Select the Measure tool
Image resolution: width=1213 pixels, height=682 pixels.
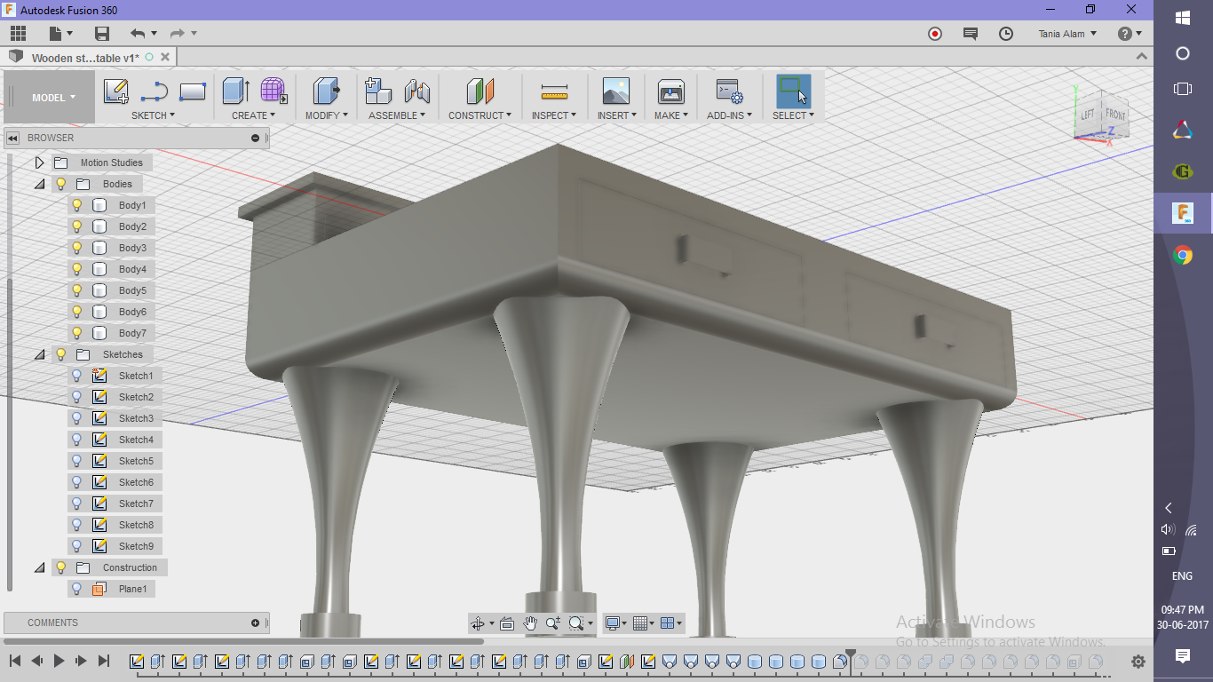coord(554,91)
